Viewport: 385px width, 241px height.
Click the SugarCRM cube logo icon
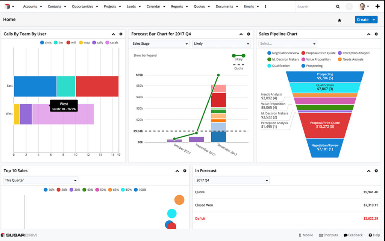pyautogui.click(x=6, y=6)
